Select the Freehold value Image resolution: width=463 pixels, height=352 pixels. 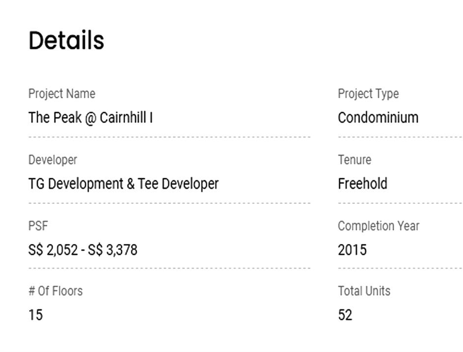(362, 184)
